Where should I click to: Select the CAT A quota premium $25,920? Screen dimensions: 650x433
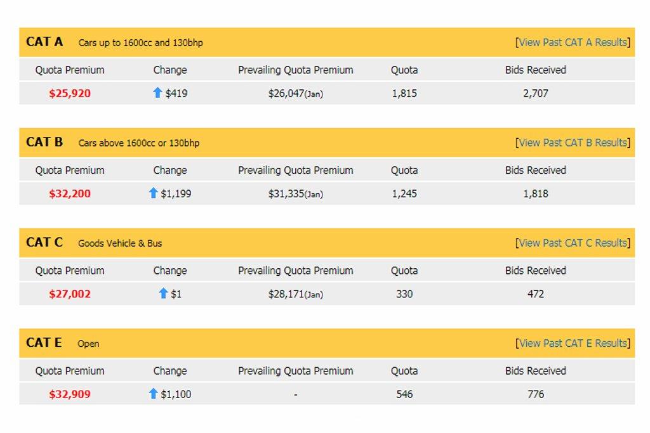point(70,93)
